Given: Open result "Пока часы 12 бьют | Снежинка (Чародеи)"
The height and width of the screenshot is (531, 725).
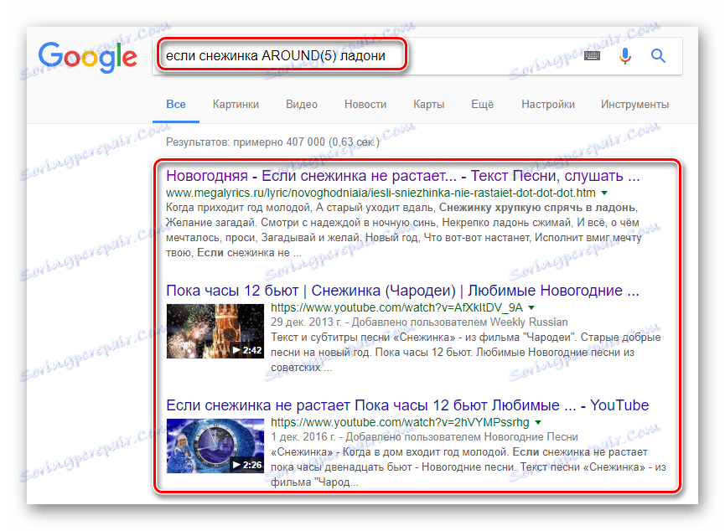Looking at the screenshot, I should (x=402, y=291).
